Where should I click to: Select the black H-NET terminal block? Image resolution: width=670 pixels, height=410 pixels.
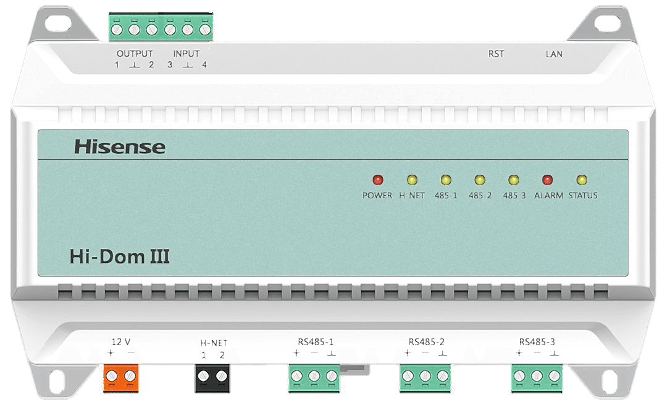click(212, 376)
